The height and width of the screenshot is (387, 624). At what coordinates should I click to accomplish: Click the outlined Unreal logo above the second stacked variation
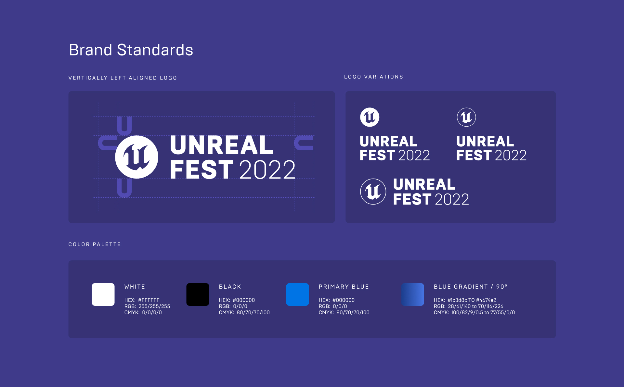click(x=466, y=117)
